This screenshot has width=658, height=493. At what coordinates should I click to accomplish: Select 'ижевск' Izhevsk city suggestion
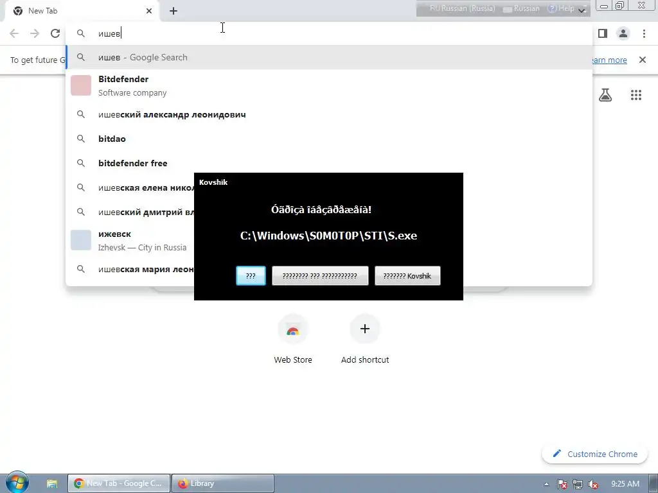click(130, 240)
